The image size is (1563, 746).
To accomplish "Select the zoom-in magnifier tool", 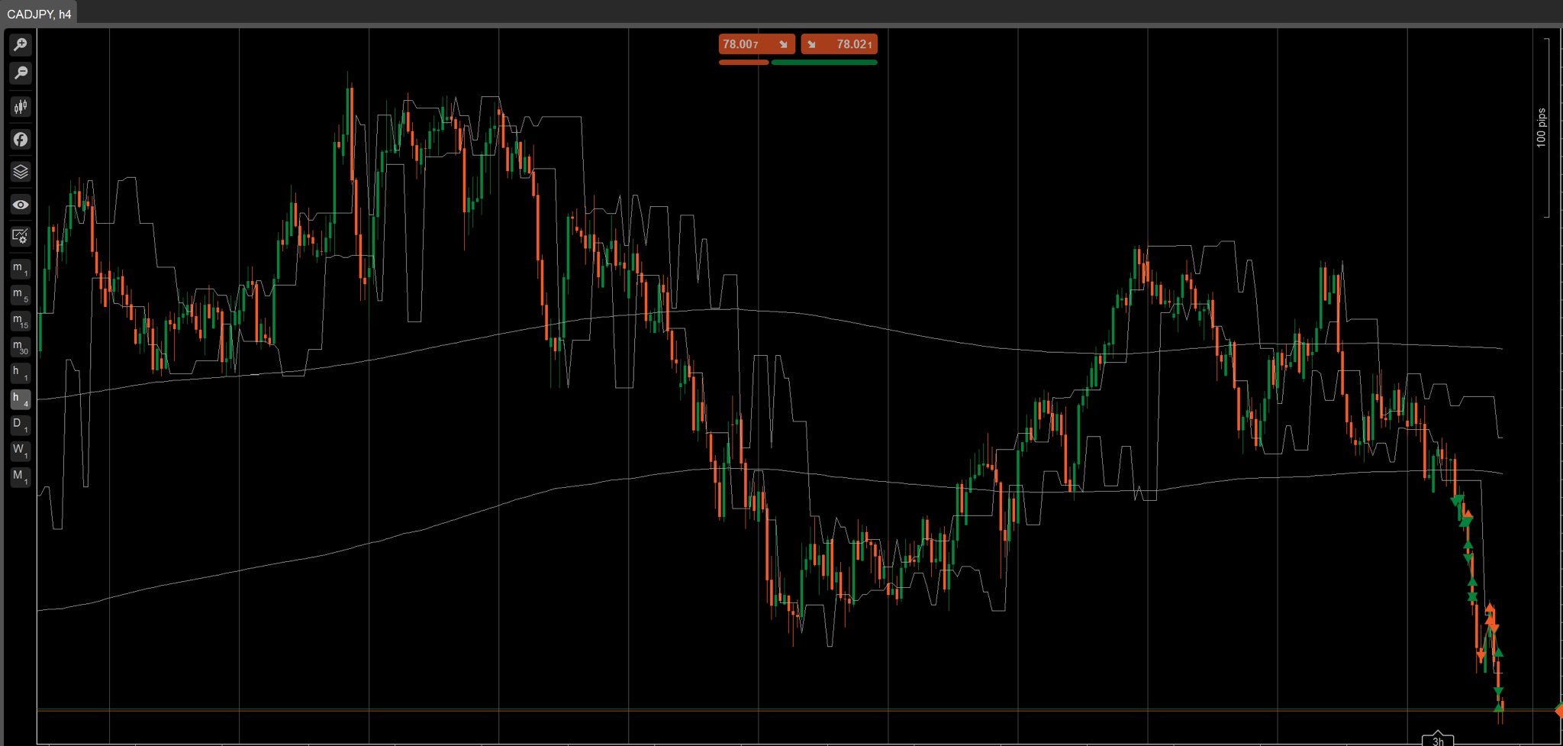I will pos(20,44).
